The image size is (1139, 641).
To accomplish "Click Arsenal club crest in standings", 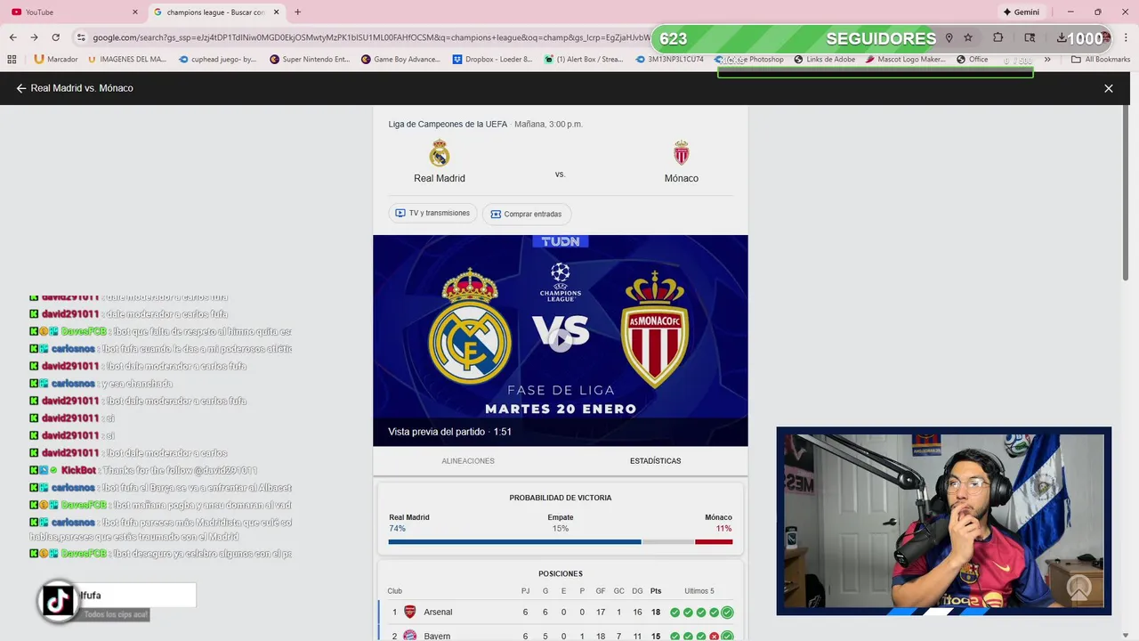I will pos(409,612).
